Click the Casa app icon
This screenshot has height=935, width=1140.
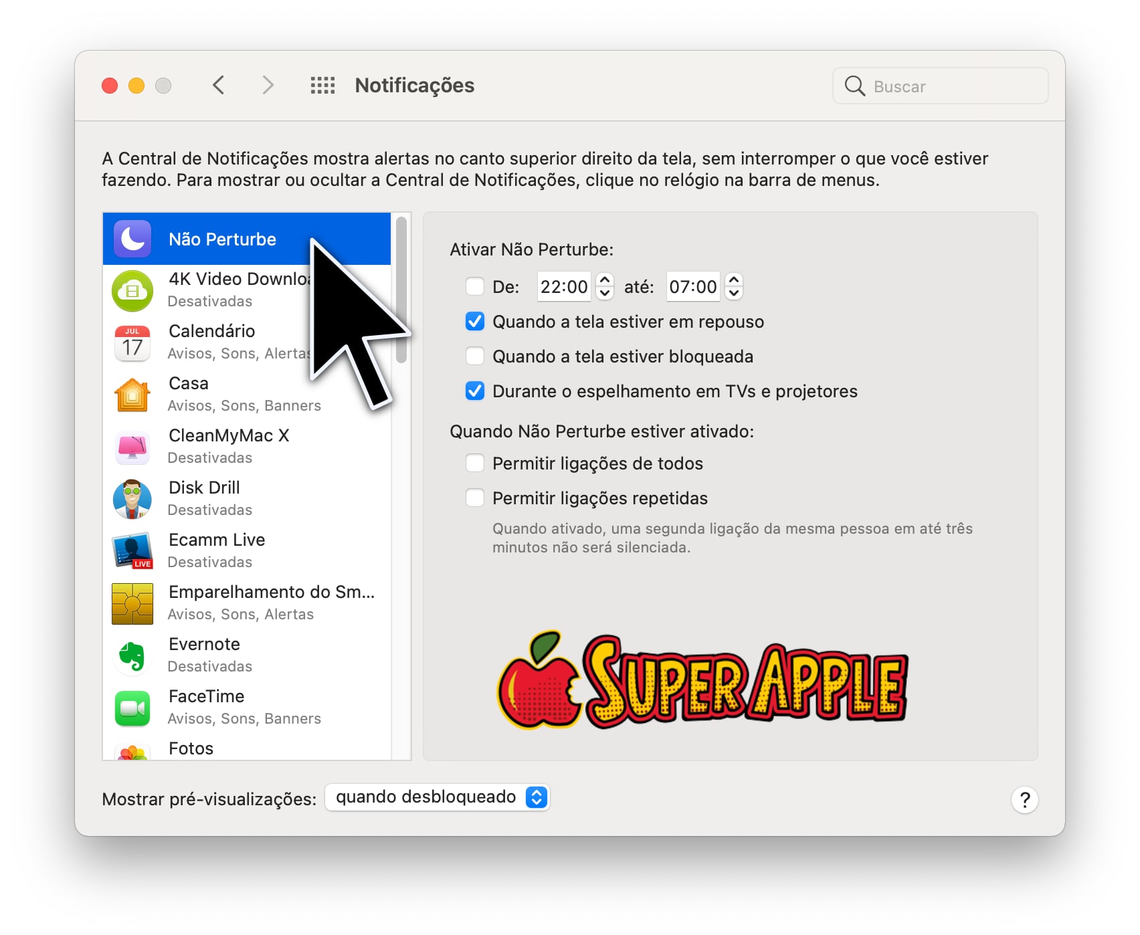[x=132, y=395]
